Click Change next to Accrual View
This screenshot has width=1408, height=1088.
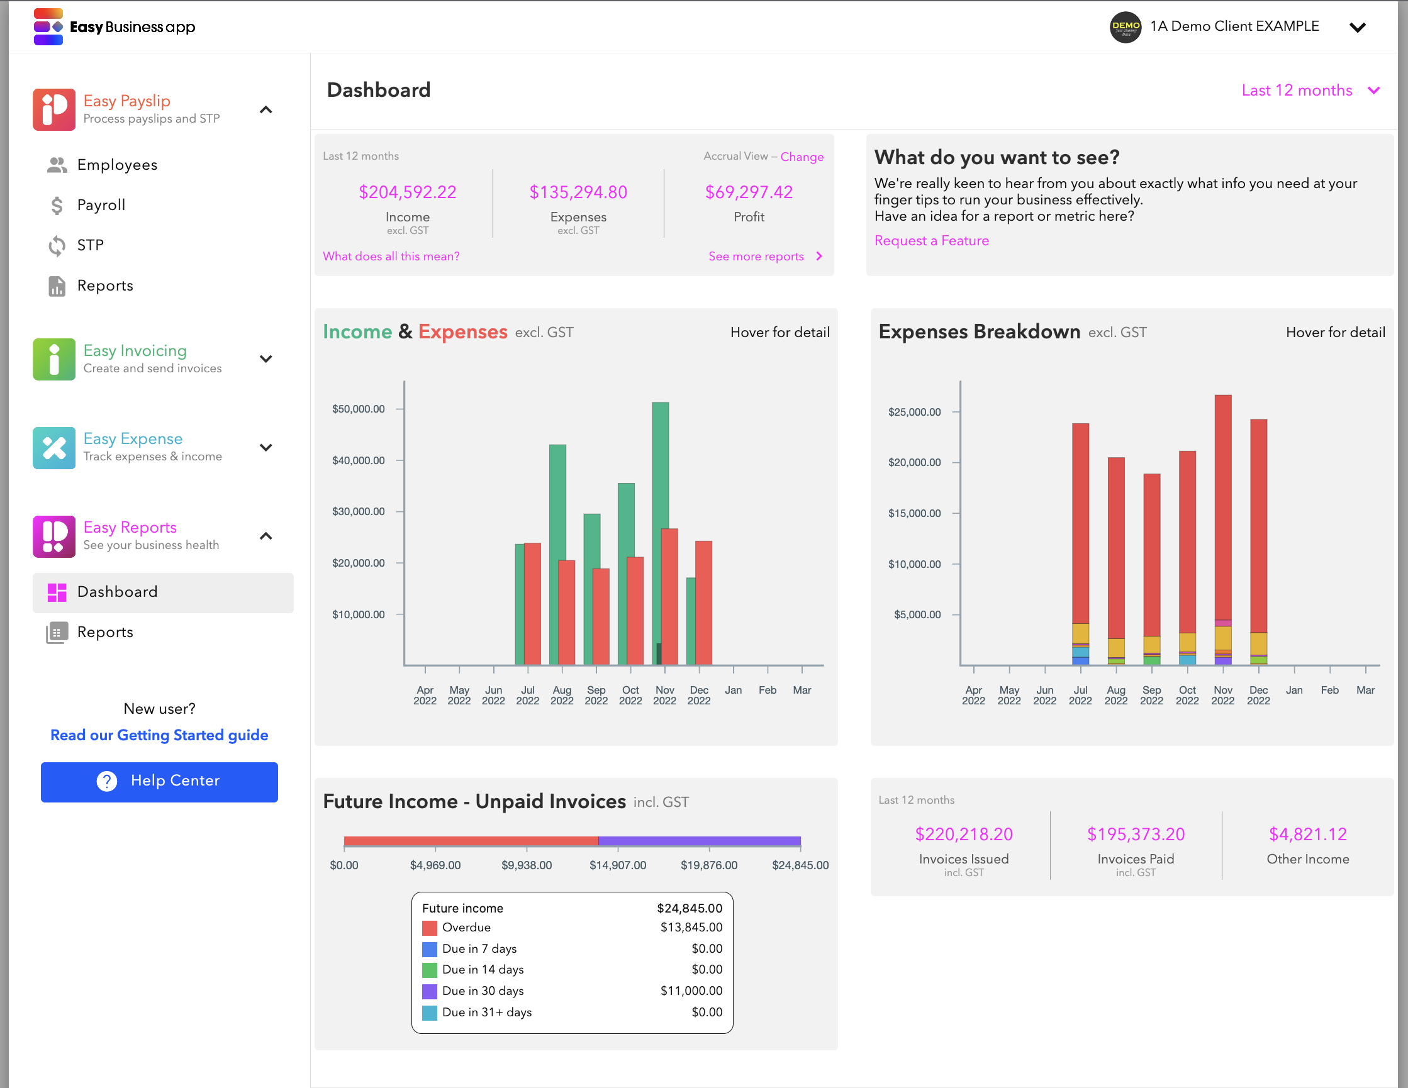click(802, 157)
